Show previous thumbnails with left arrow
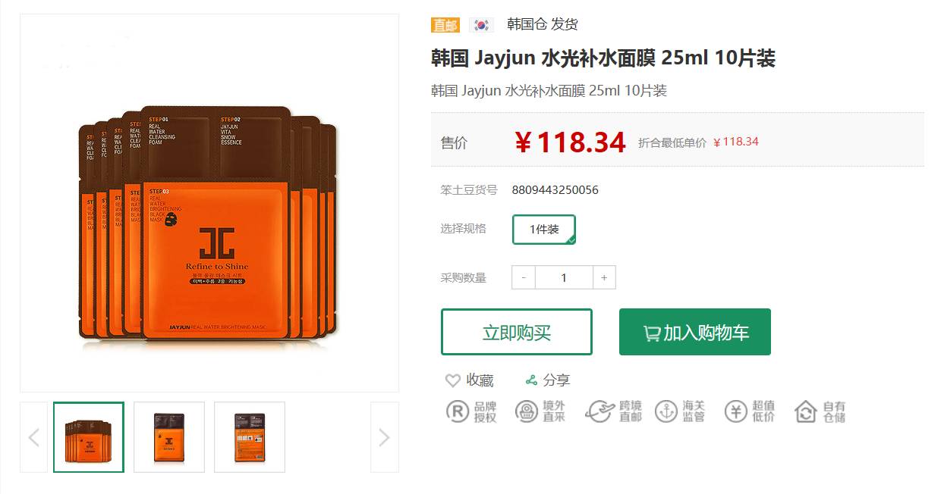This screenshot has width=944, height=494. [x=33, y=437]
